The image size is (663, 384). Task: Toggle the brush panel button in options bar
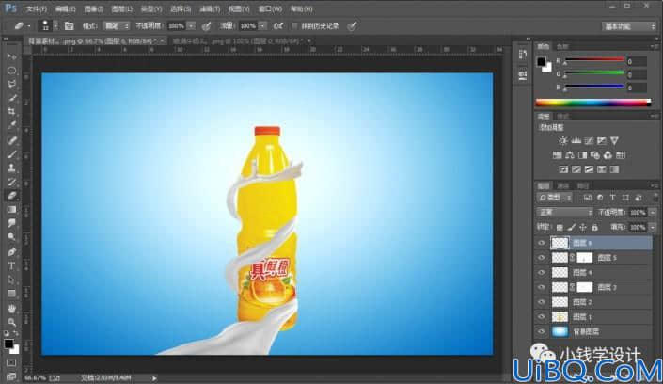click(69, 25)
